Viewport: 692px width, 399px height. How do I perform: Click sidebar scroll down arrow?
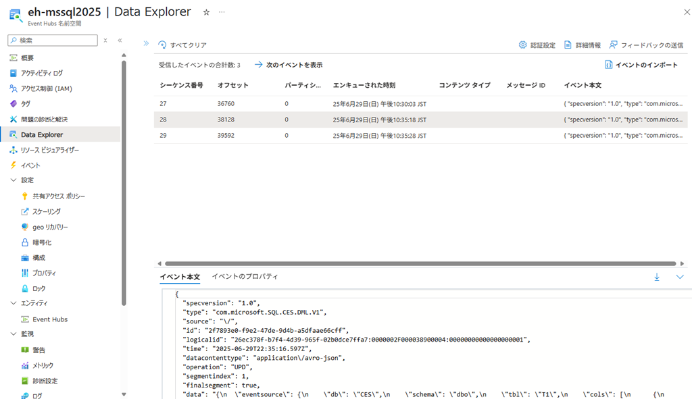pos(124,394)
